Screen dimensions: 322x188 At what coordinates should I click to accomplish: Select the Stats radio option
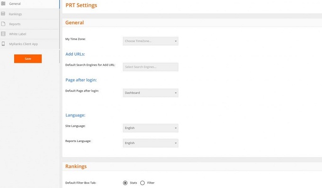coord(125,183)
